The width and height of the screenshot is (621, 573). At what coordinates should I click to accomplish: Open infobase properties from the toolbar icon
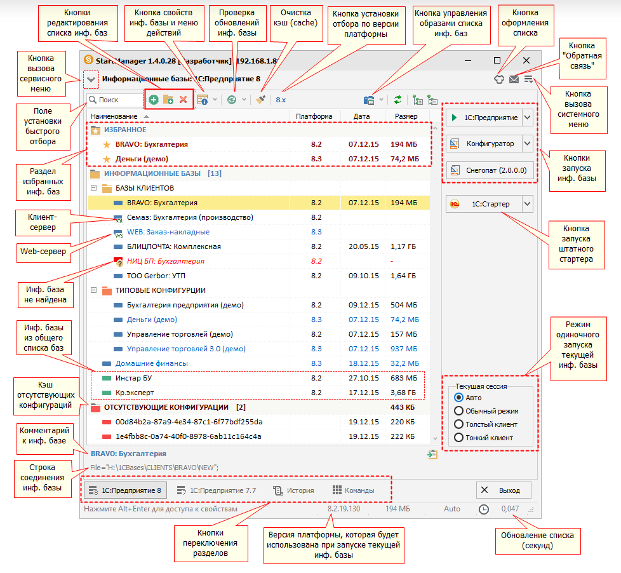tap(203, 100)
